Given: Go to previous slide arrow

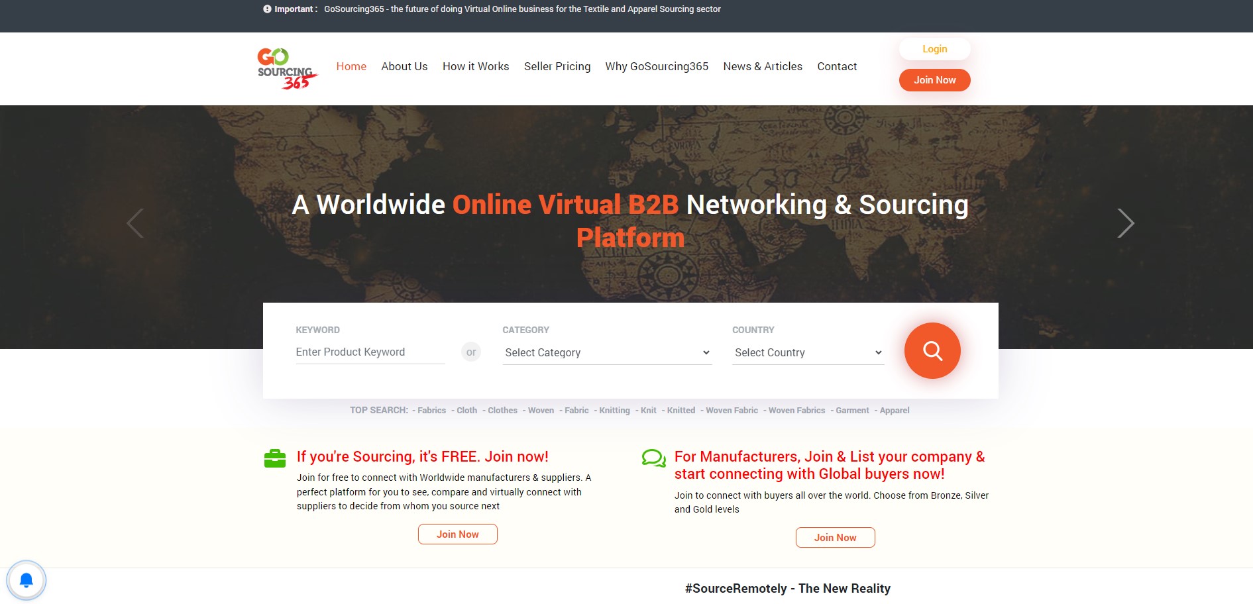Looking at the screenshot, I should (135, 223).
